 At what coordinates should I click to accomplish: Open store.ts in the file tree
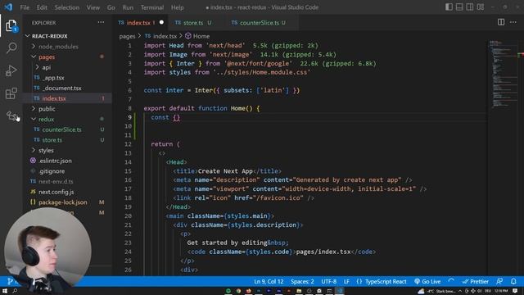[52, 140]
